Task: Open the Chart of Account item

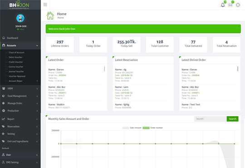Action: pyautogui.click(x=16, y=52)
